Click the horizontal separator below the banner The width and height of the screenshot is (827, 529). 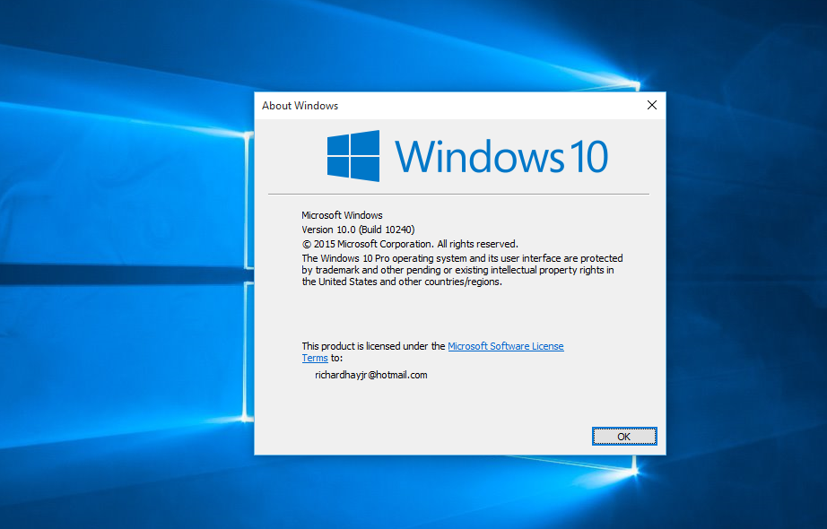tap(457, 194)
